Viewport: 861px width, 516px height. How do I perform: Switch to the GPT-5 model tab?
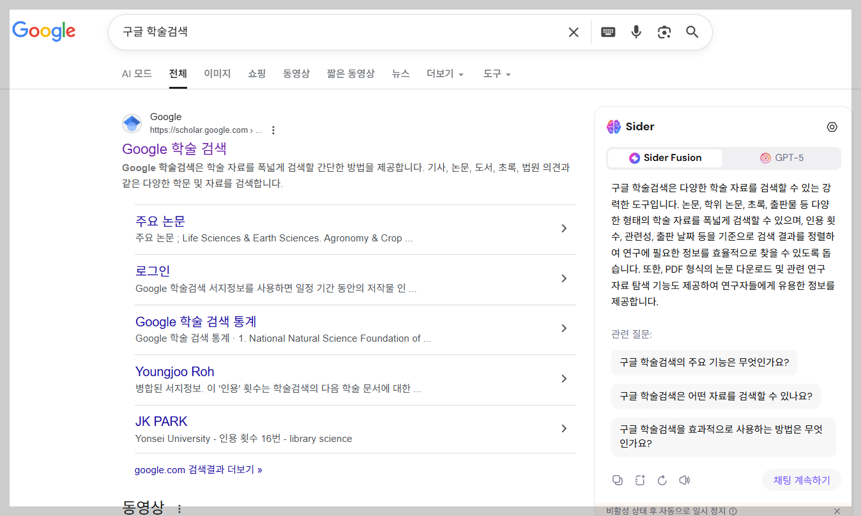tap(782, 157)
